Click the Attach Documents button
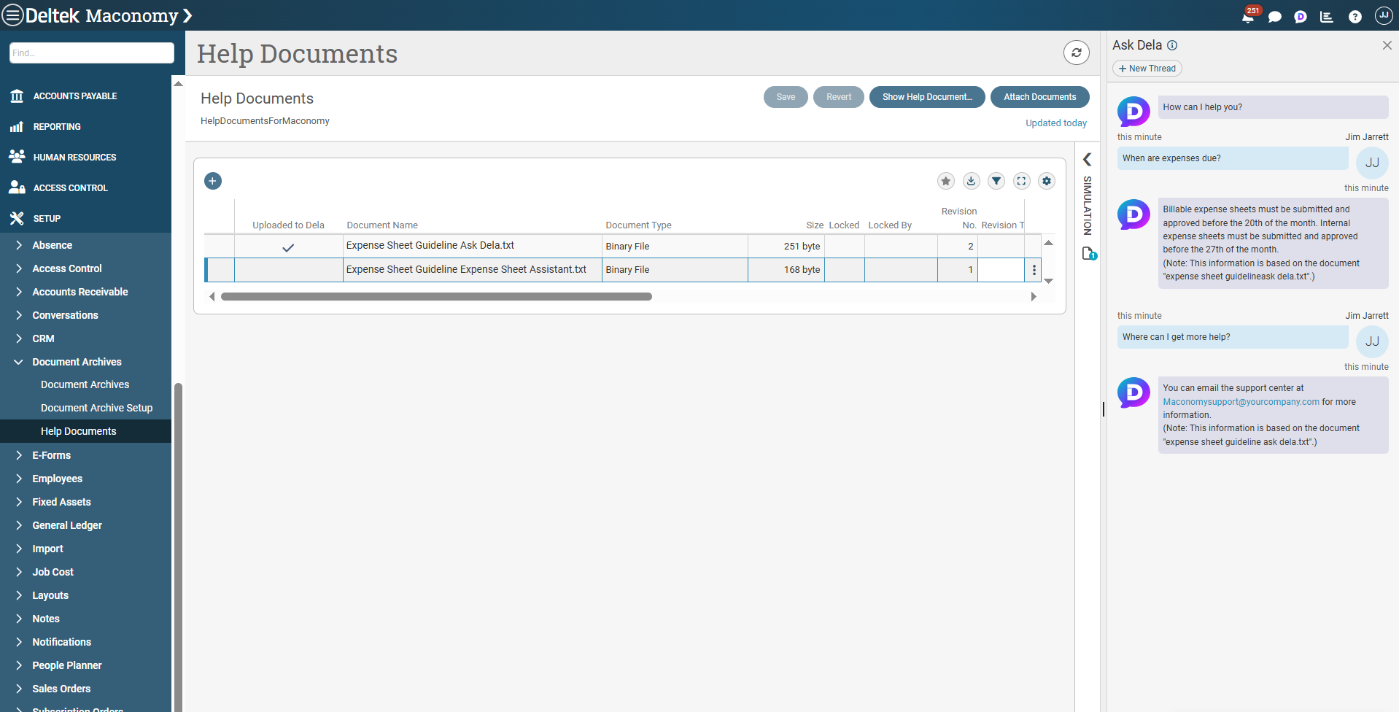Viewport: 1399px width, 712px height. click(x=1039, y=97)
